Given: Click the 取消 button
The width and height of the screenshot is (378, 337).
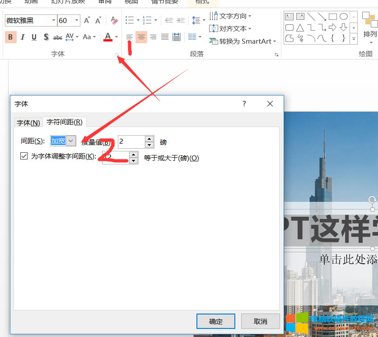Looking at the screenshot, I should point(260,321).
